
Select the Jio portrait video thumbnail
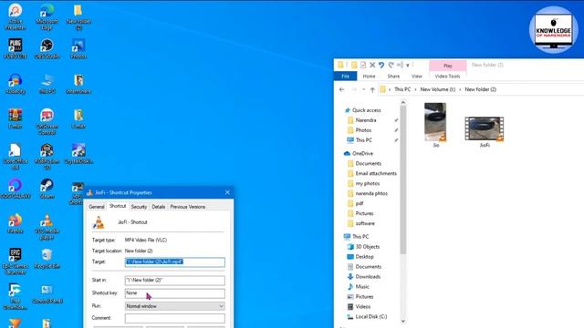pos(435,122)
